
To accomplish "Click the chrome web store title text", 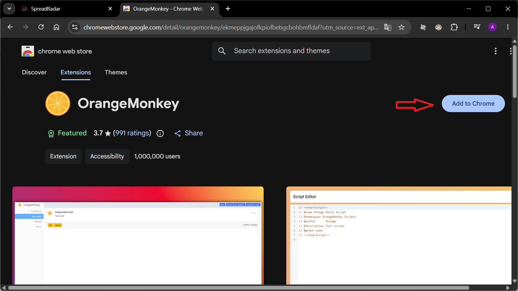I will click(65, 51).
